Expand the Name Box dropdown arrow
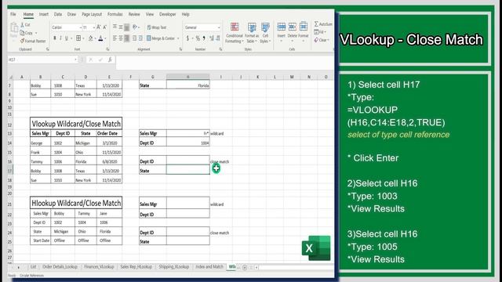Image resolution: width=502 pixels, height=282 pixels. [x=75, y=60]
